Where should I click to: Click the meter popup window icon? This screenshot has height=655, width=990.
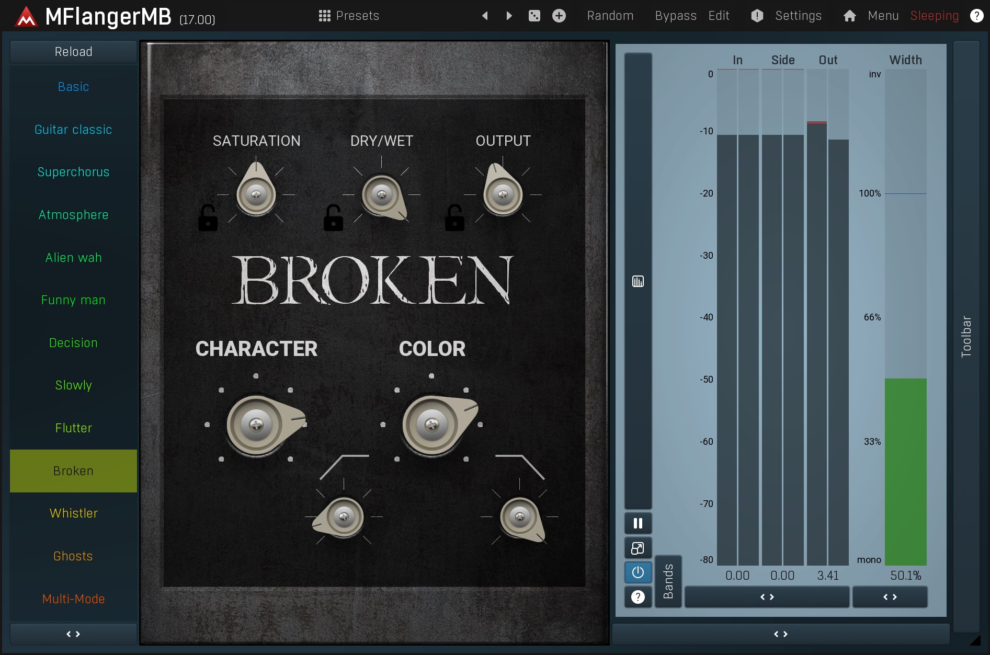pos(638,548)
